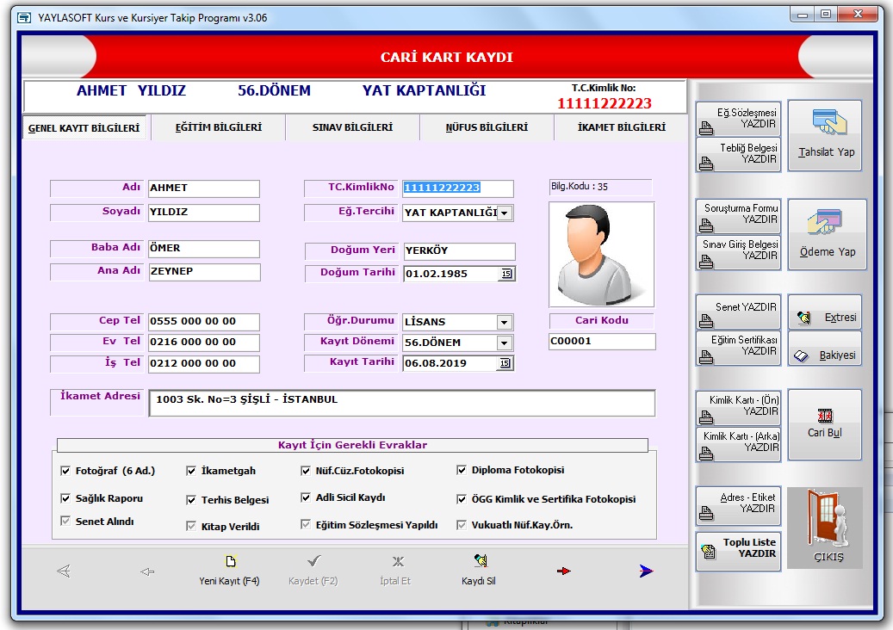Print Kimlik Kartı (Arka) back side
893x630 pixels.
point(738,444)
